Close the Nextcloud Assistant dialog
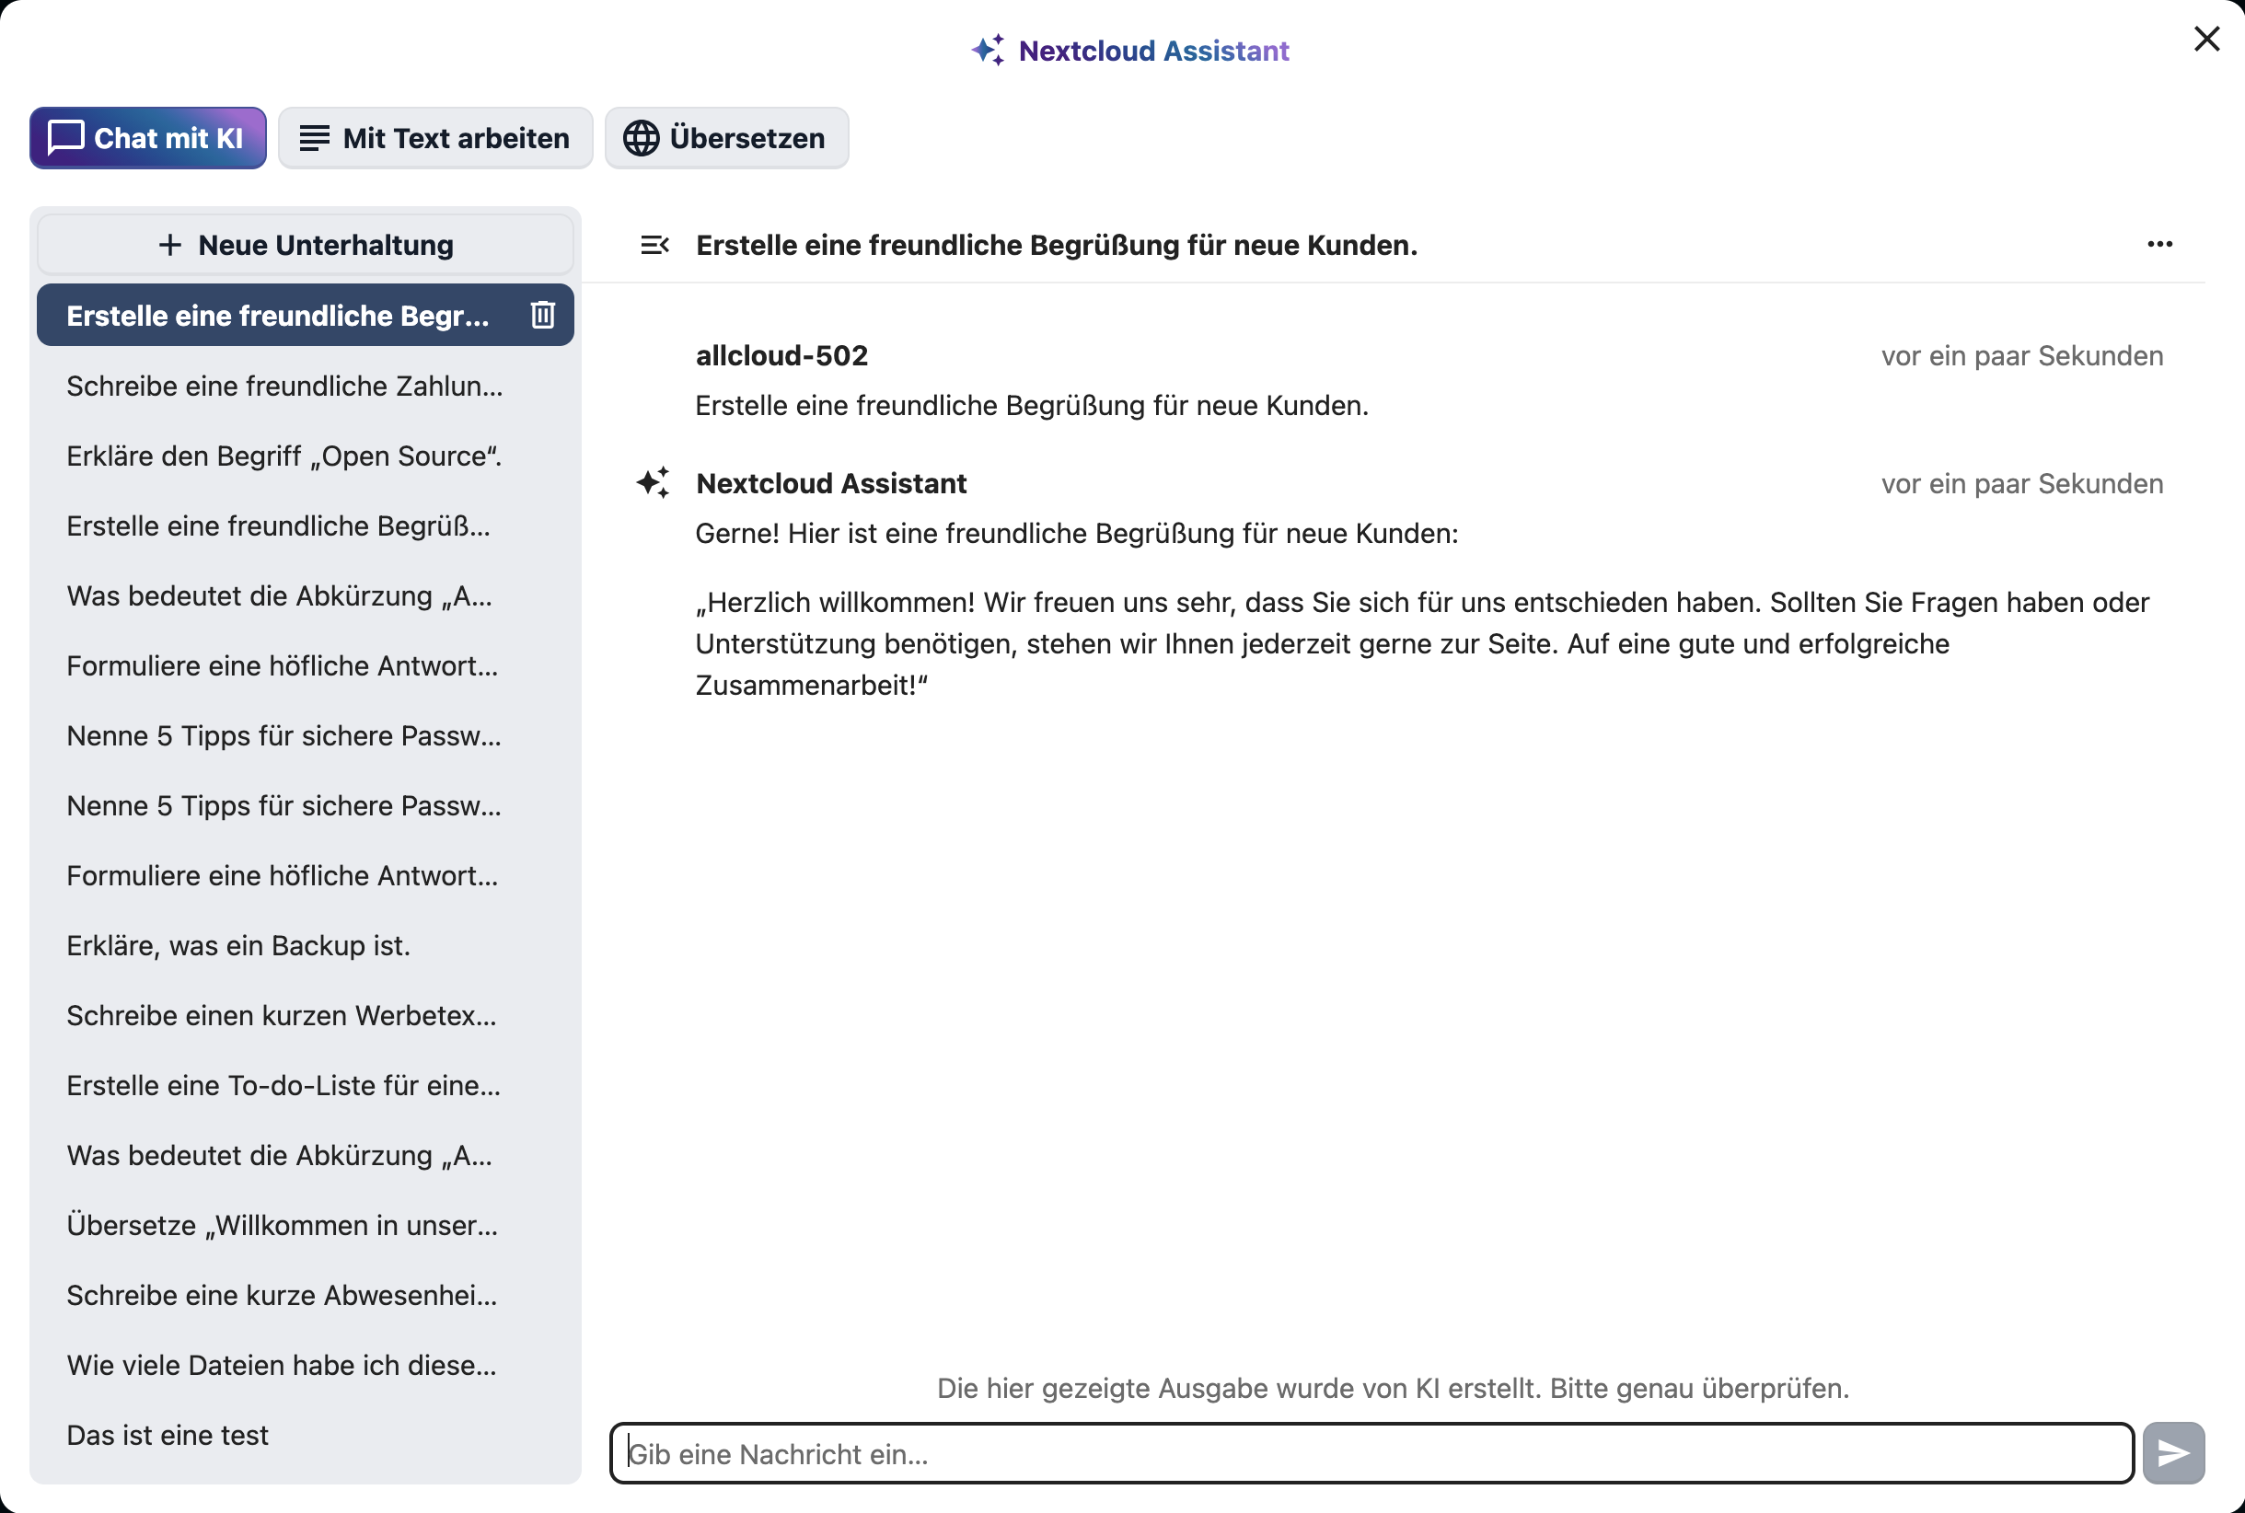The image size is (2245, 1513). point(2206,39)
